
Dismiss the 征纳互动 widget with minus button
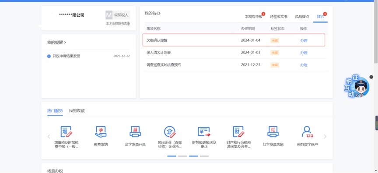[371, 77]
